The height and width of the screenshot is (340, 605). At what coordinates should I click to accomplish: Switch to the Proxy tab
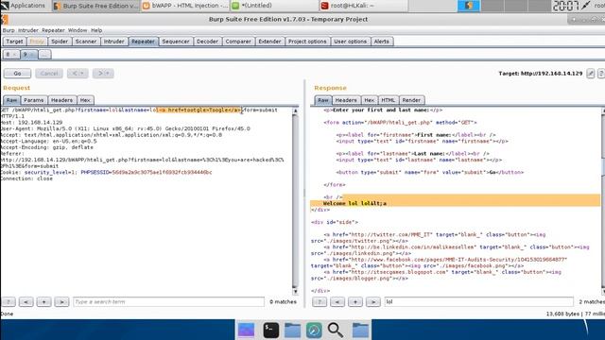pos(37,42)
